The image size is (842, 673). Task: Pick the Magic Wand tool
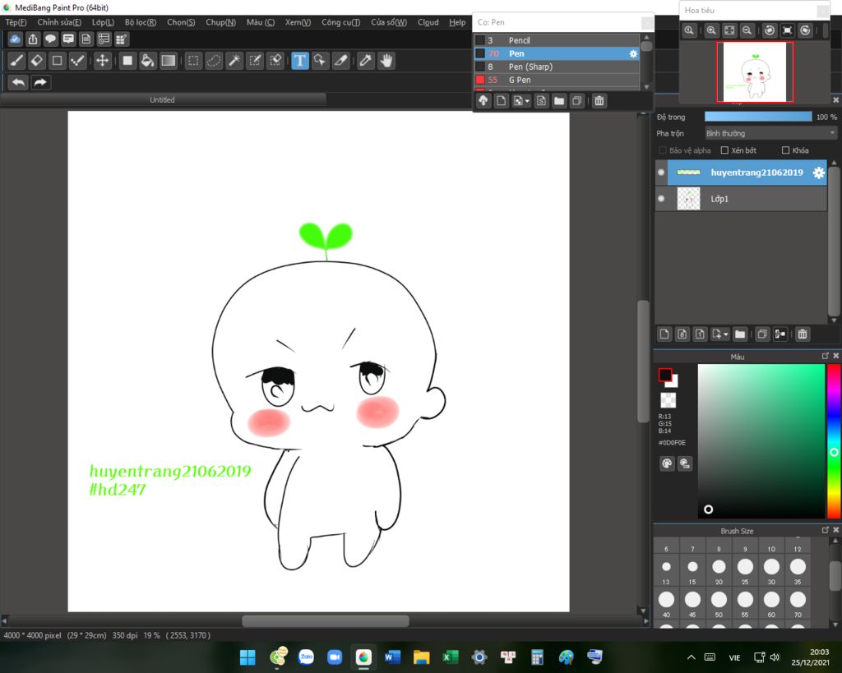[x=234, y=61]
